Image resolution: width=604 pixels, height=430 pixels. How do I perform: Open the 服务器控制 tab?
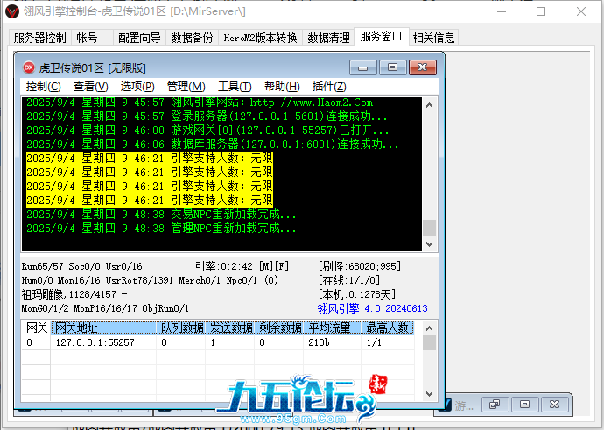click(39, 38)
